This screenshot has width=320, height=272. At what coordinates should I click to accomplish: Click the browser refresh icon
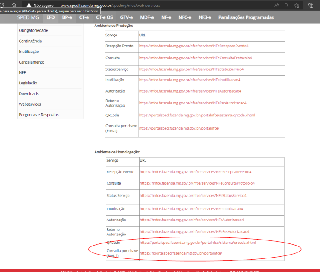point(2,5)
